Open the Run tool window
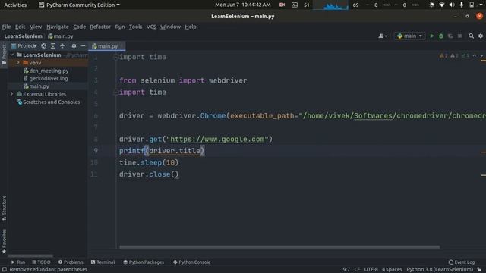 pos(18,262)
